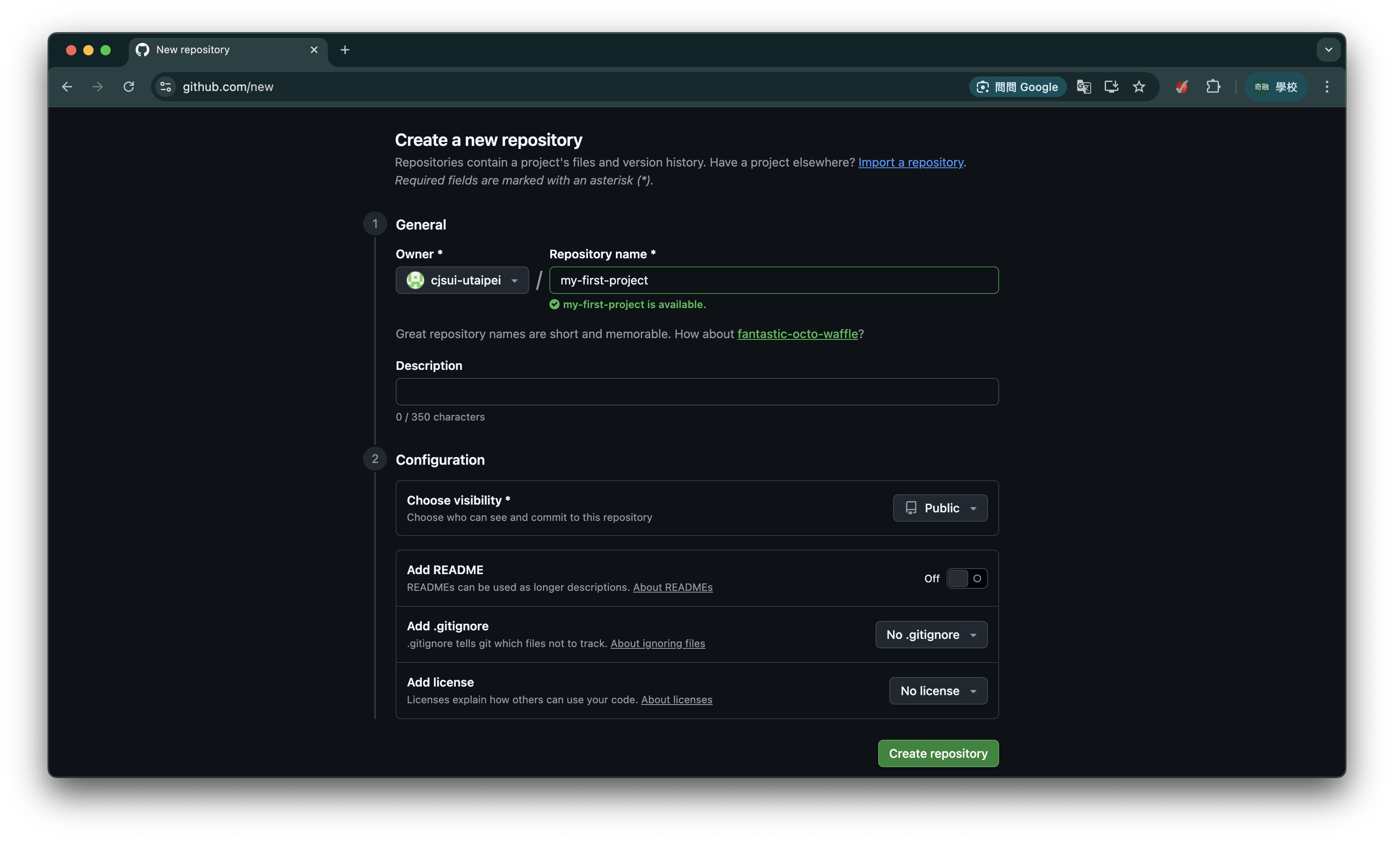Toggle the Add README switch
Viewport: 1394px width, 841px height.
tap(967, 578)
